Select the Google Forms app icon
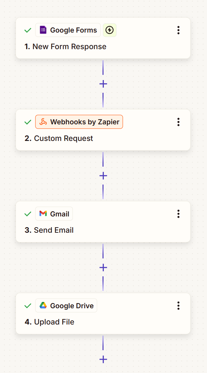This screenshot has width=207, height=373. 43,30
